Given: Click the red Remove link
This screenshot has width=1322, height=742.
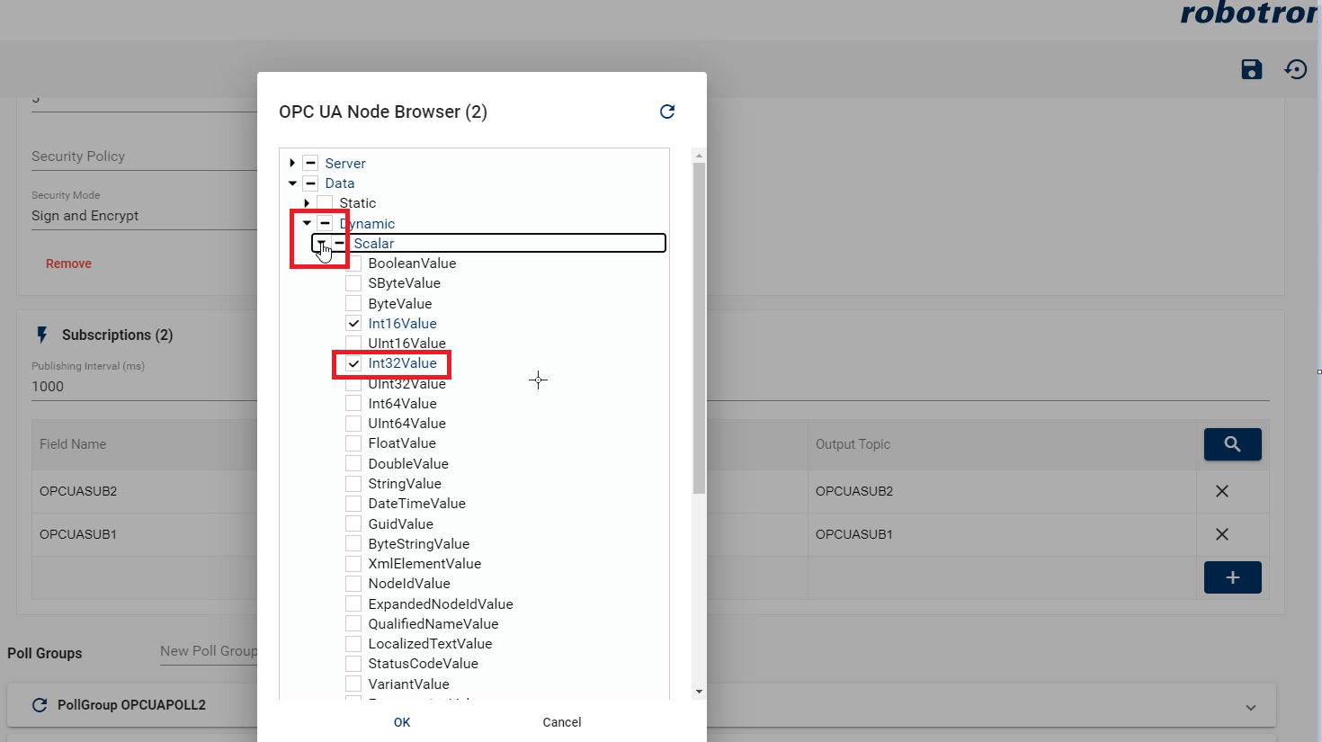Looking at the screenshot, I should 68,264.
